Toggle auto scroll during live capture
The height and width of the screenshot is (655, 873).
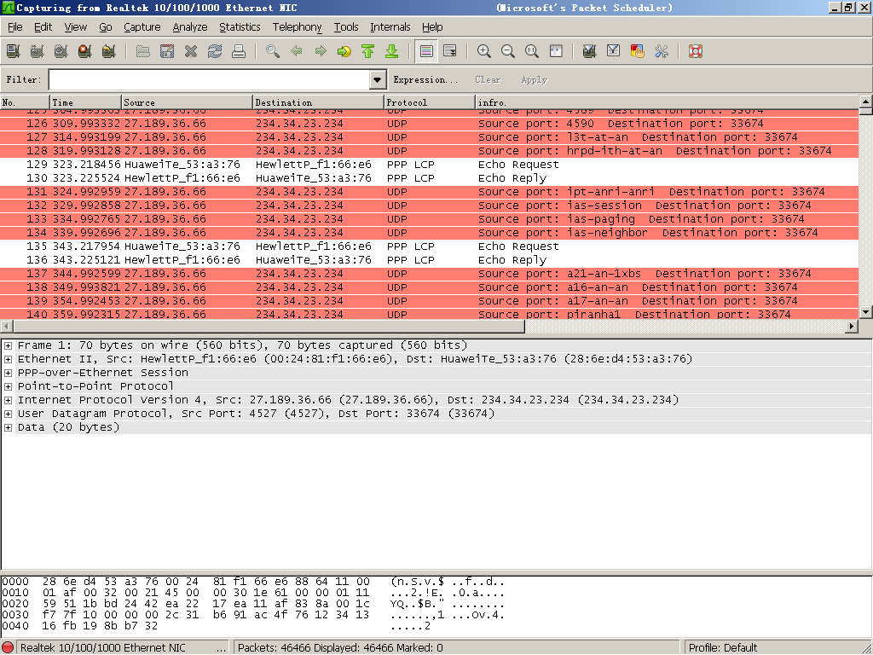click(x=450, y=51)
